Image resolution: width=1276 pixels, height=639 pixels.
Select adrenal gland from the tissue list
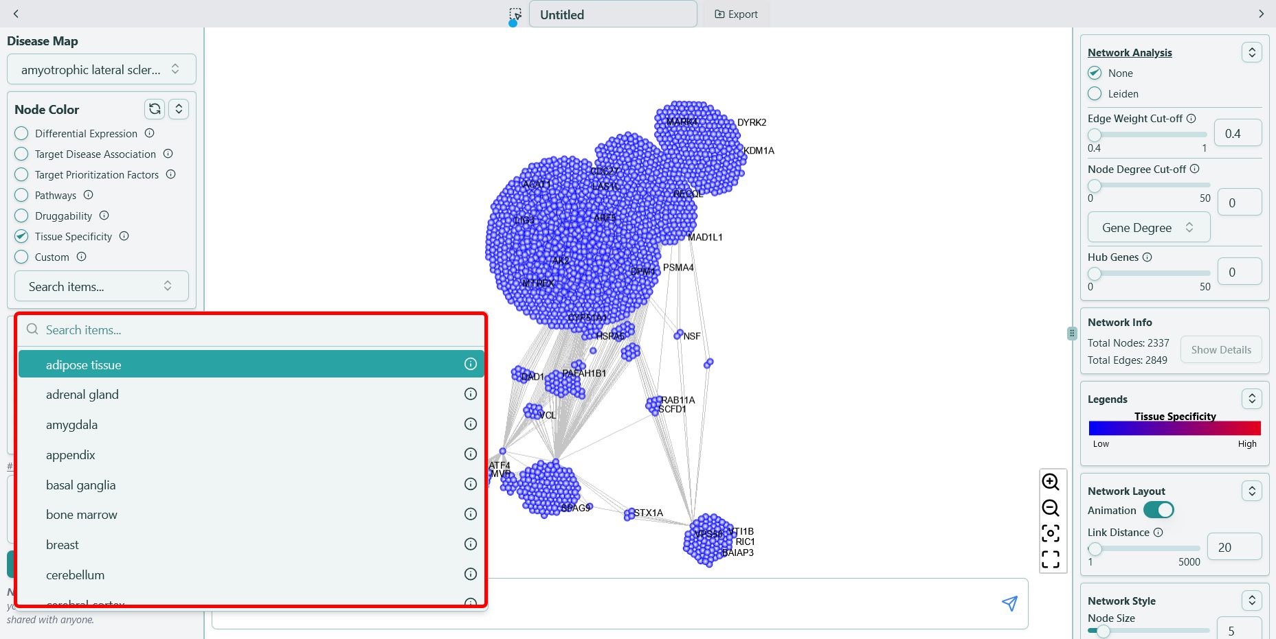82,394
